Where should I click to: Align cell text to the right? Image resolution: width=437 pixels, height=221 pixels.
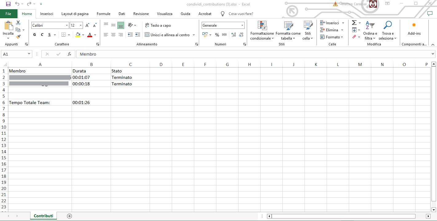[121, 35]
